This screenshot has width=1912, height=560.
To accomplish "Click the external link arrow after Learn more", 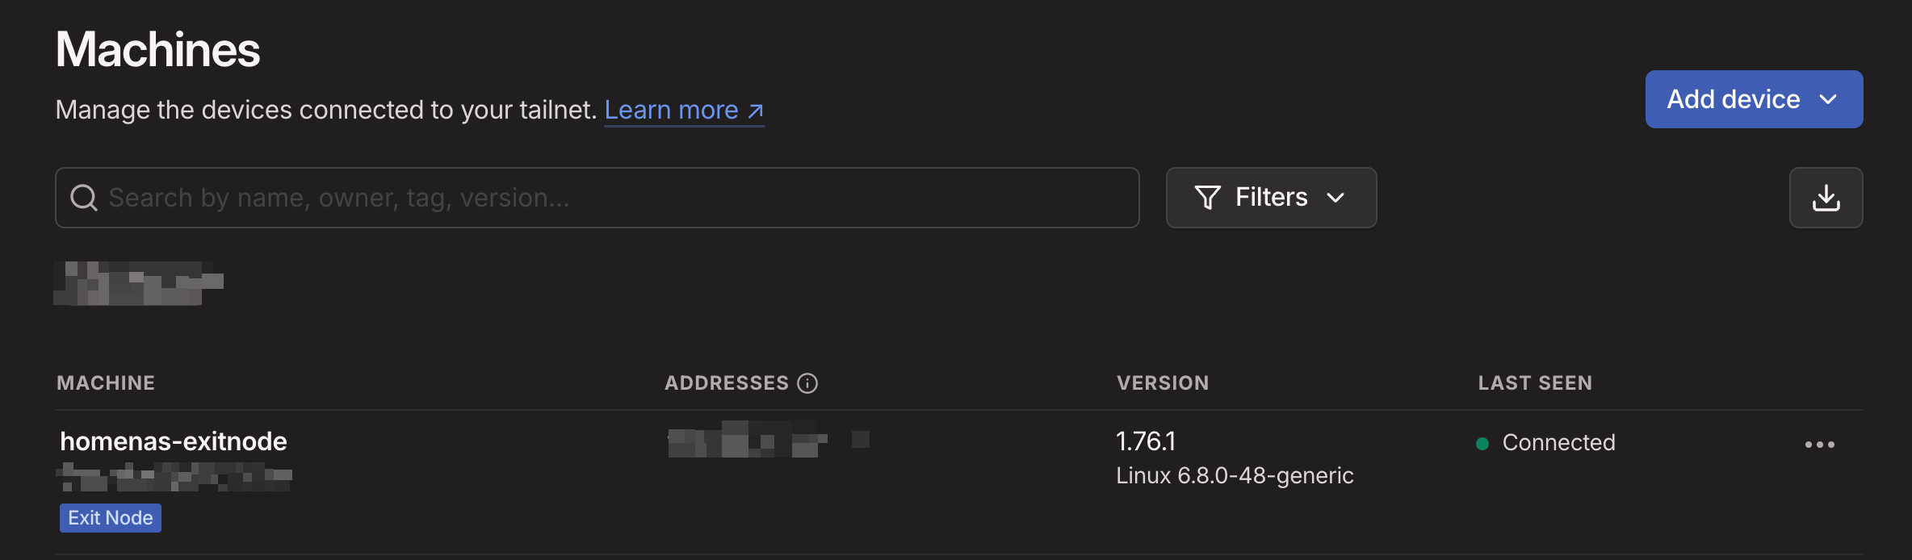I will tap(753, 110).
